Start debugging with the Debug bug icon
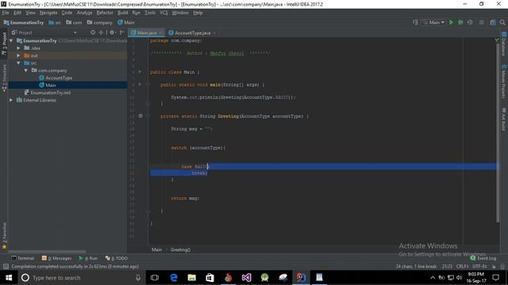 (460, 22)
